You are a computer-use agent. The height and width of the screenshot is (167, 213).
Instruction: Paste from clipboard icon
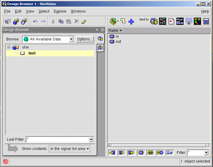69,22
